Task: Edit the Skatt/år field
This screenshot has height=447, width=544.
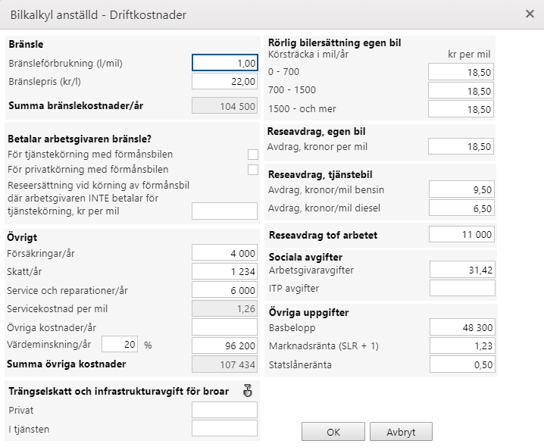Action: [x=225, y=271]
